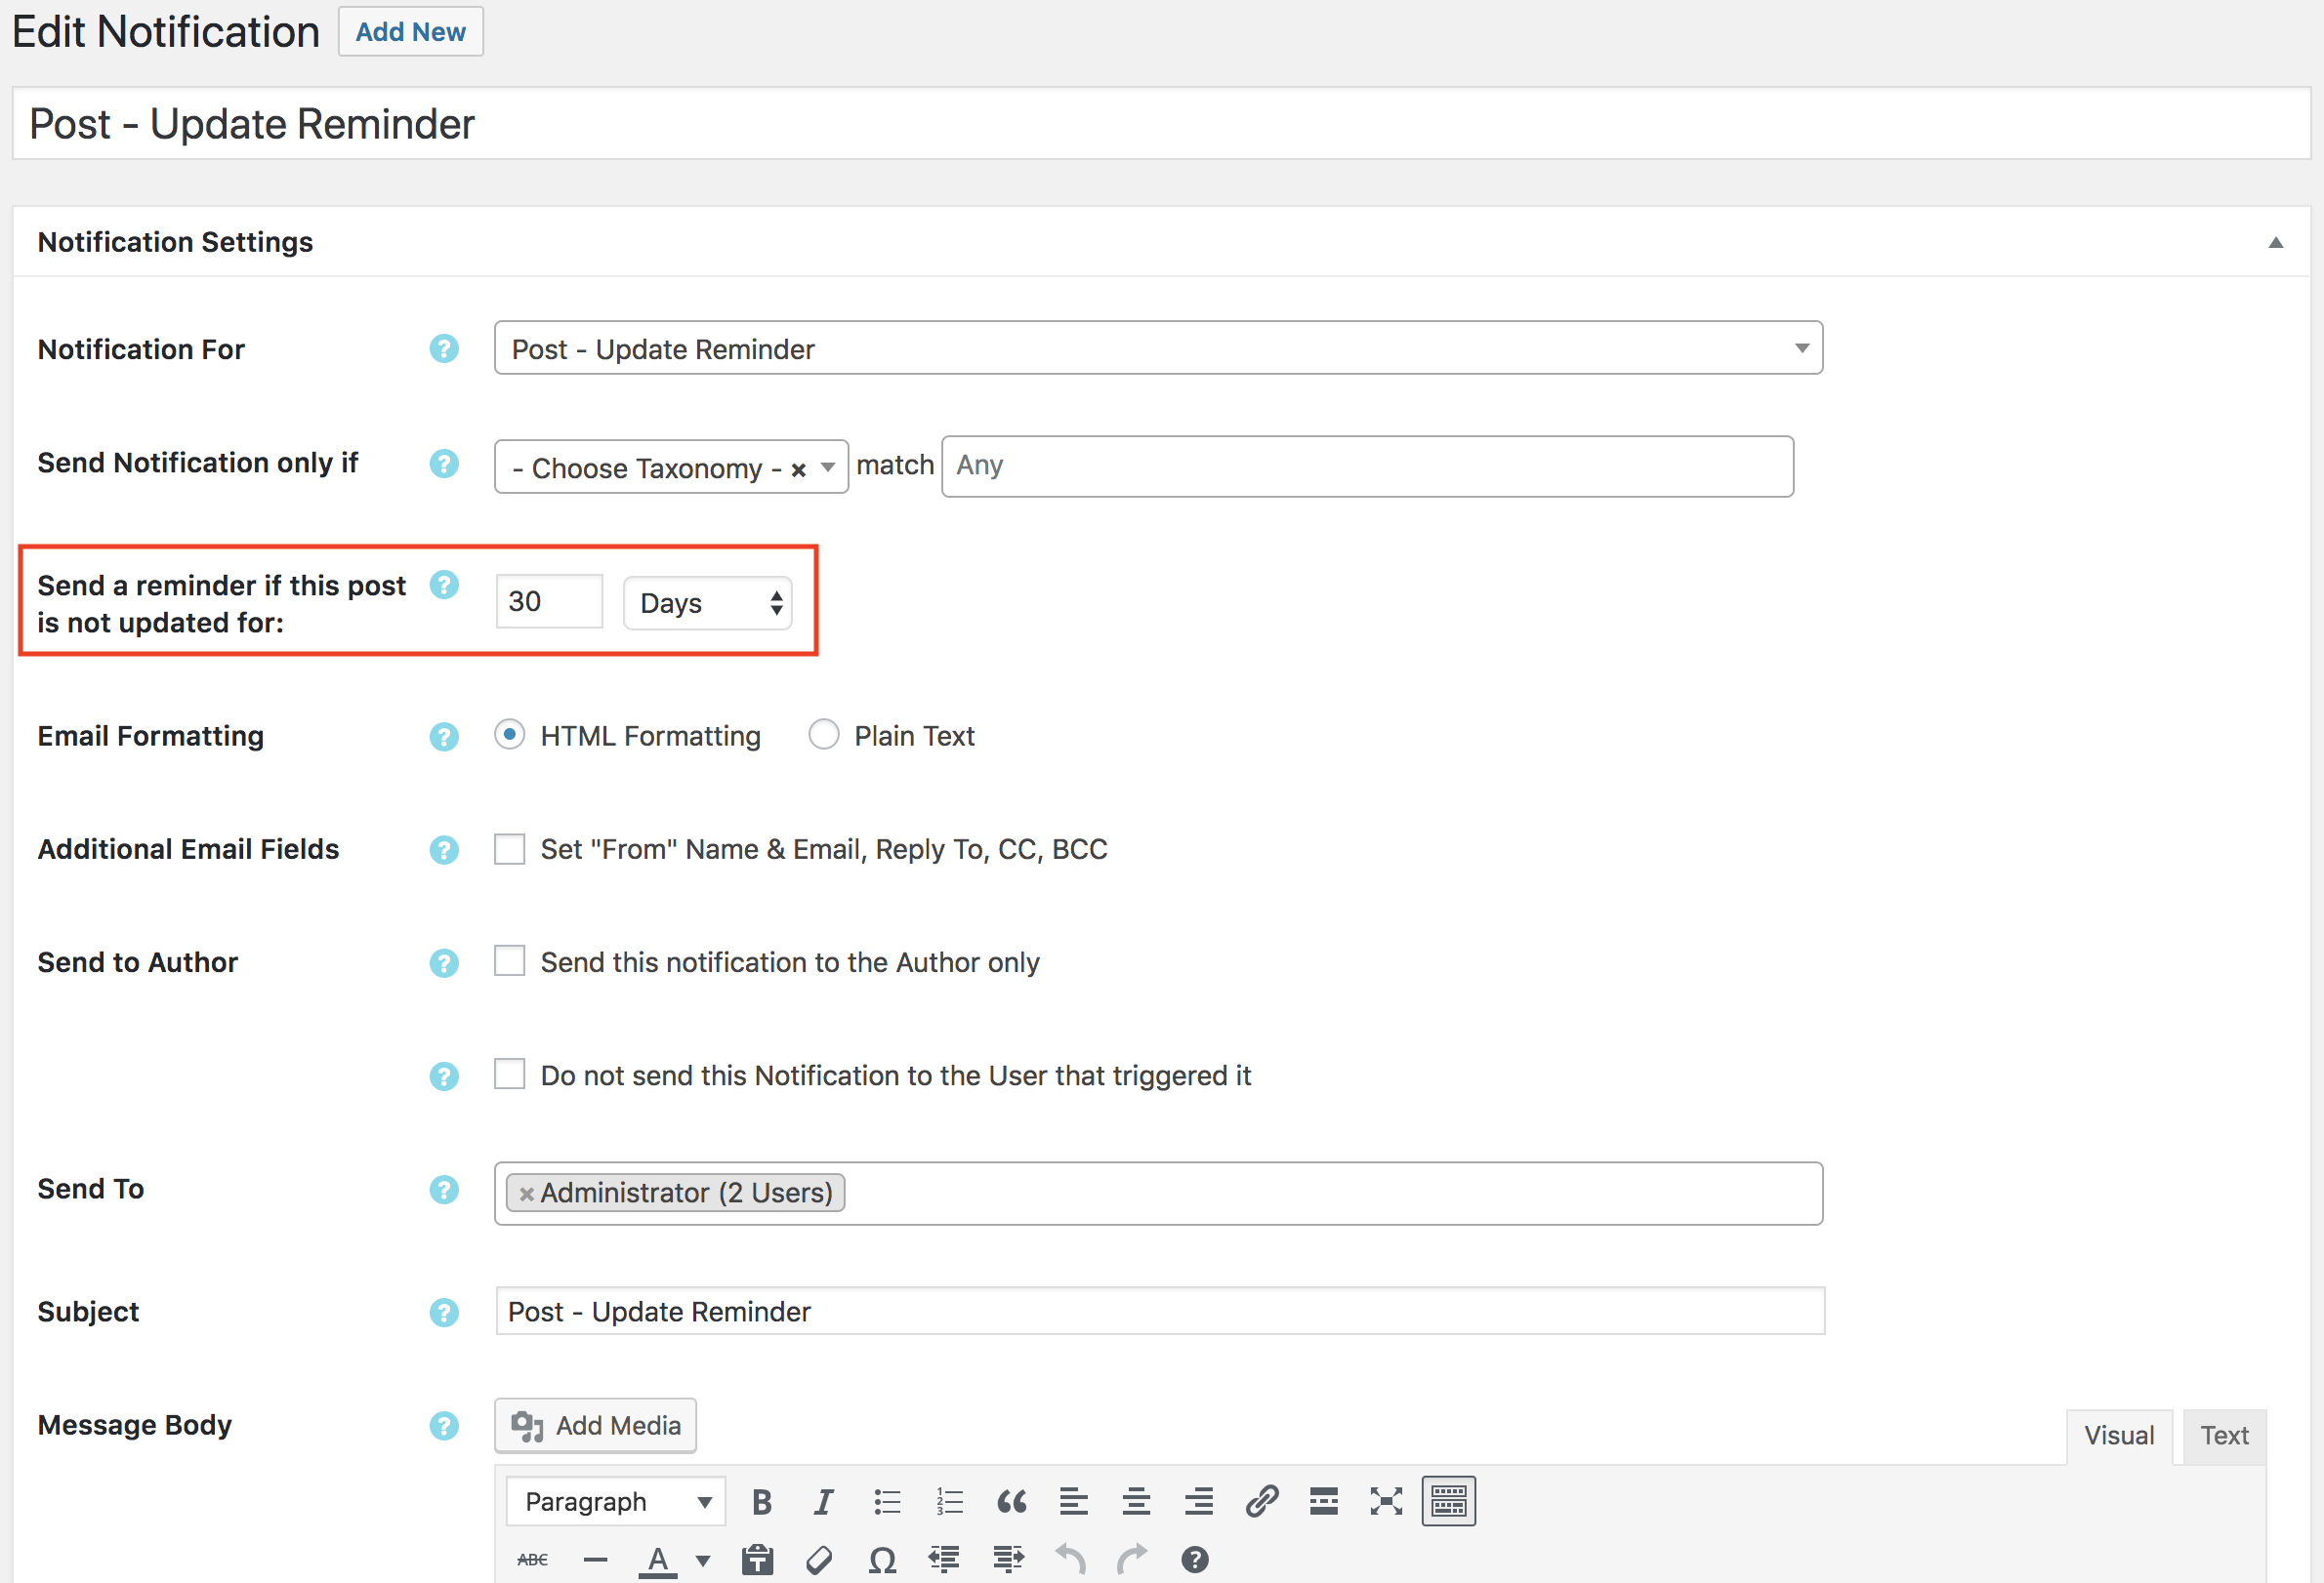Click the Add New button
Viewport: 2324px width, 1583px height.
[x=410, y=31]
